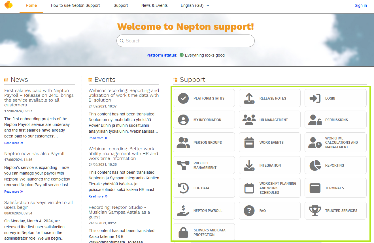Click the Nepton Payroll dollar-hand icon

point(183,211)
